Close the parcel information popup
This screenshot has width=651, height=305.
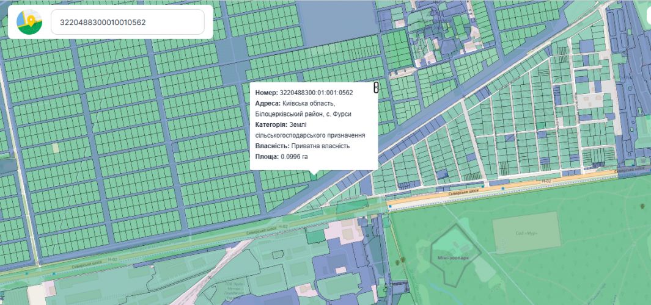point(376,88)
